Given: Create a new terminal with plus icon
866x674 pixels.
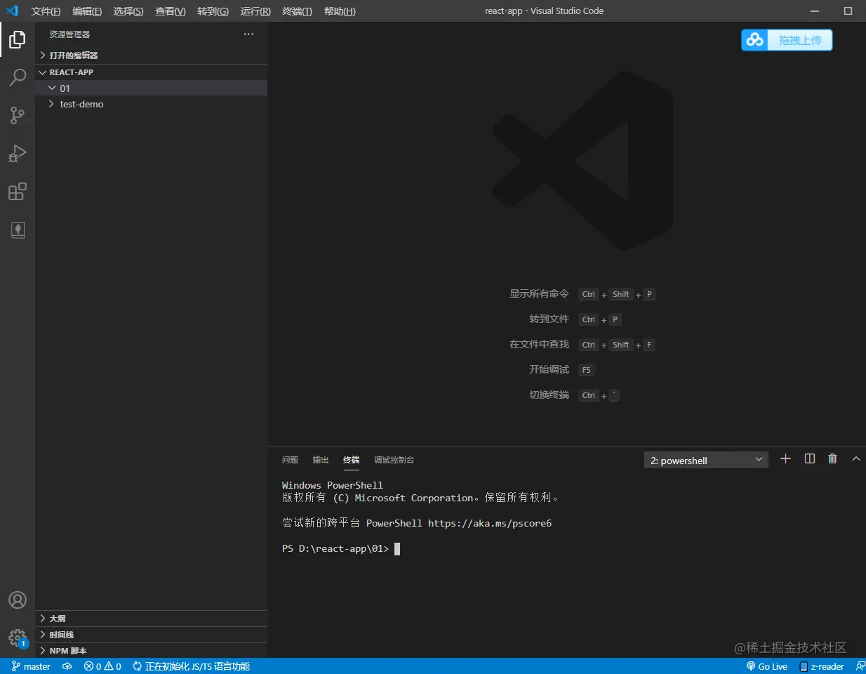Looking at the screenshot, I should [785, 458].
